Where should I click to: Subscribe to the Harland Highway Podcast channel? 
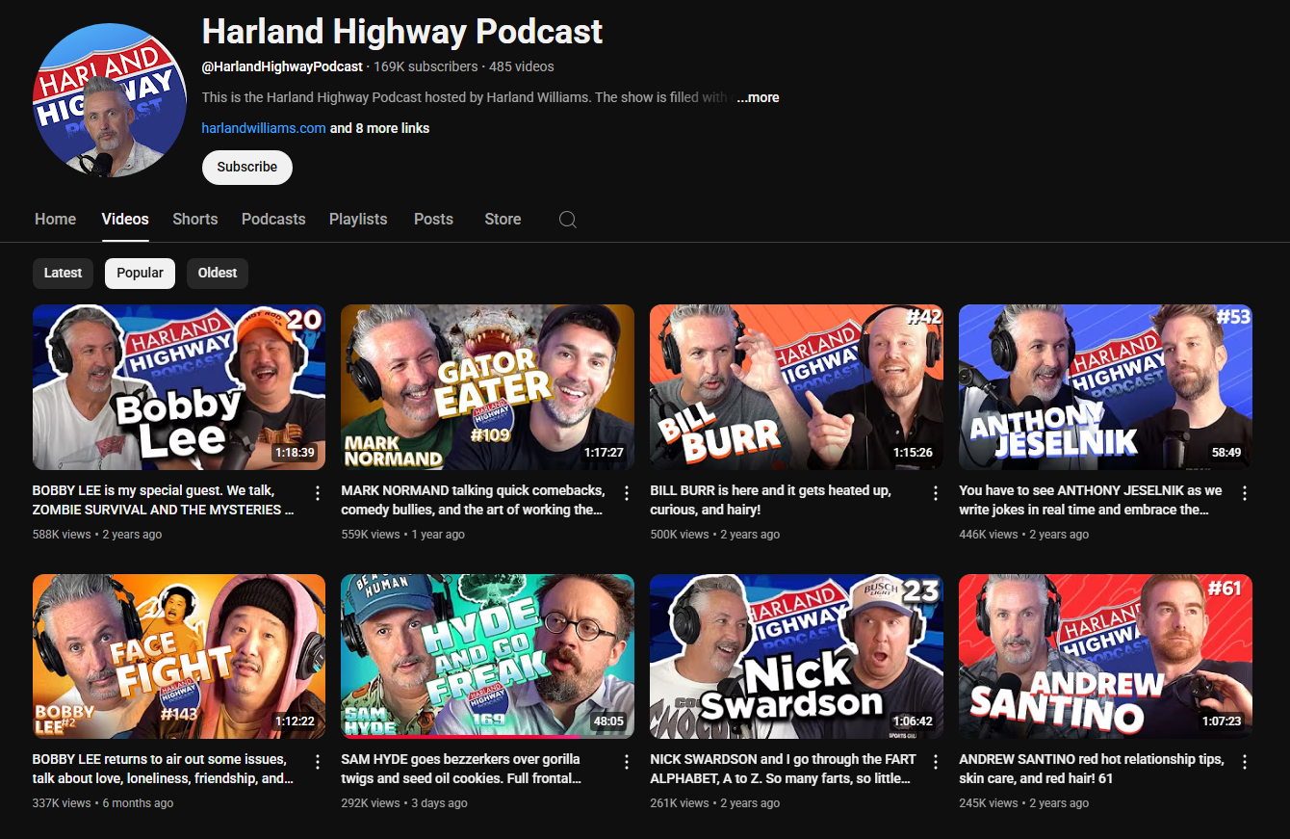247,167
